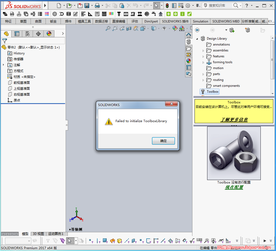Click the 了解更多信息 link

pyautogui.click(x=234, y=120)
